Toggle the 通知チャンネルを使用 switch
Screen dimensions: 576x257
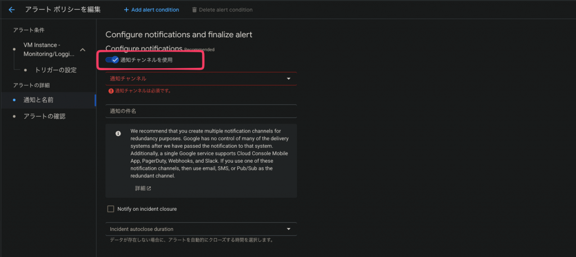[112, 60]
